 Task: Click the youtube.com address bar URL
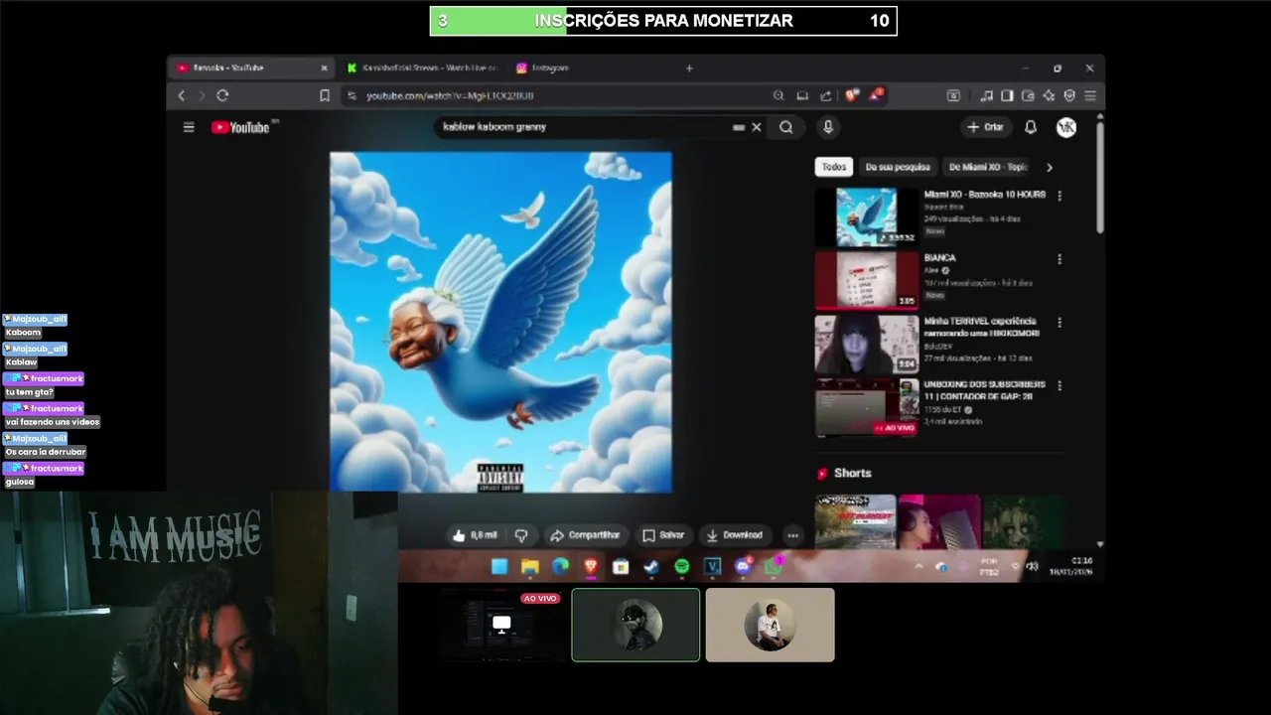450,95
